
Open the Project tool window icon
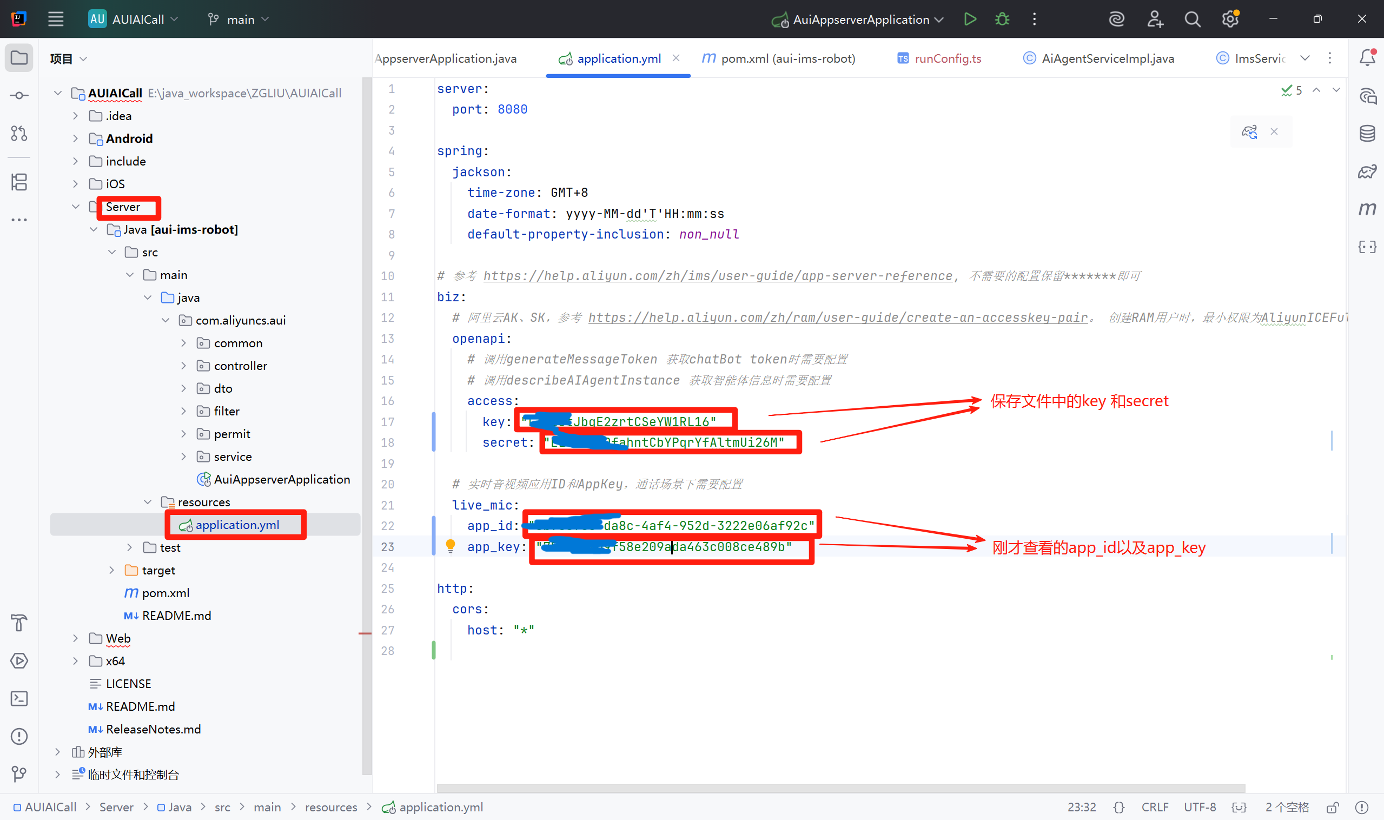[x=19, y=57]
